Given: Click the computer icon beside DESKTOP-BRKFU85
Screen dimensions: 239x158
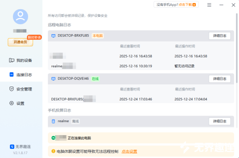Looking at the screenshot, I should (x=53, y=36).
